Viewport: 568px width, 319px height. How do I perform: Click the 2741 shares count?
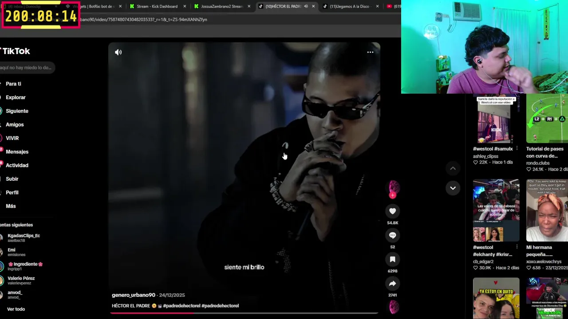click(392, 295)
